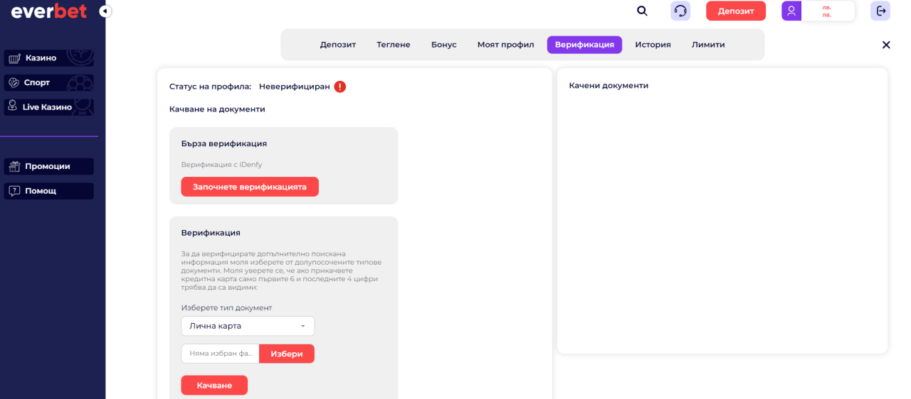Click the logout icon in header
The image size is (911, 399).
[x=880, y=11]
